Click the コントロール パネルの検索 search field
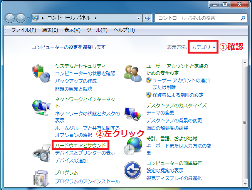Viewport: 252px width, 190px height. (197, 18)
